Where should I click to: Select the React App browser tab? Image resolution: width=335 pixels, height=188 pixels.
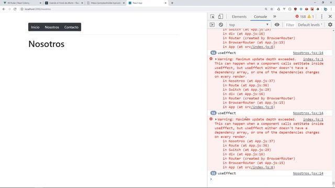(147, 3)
